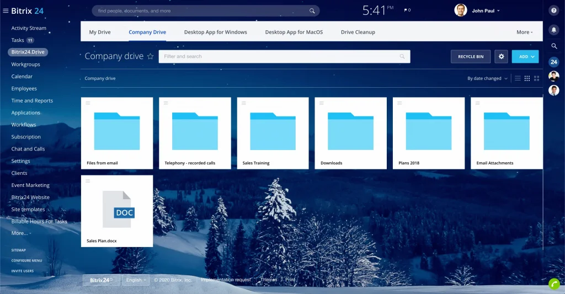The height and width of the screenshot is (294, 565).
Task: Click the hamburger menu beside Bitrix 24 logo
Action: tap(6, 10)
